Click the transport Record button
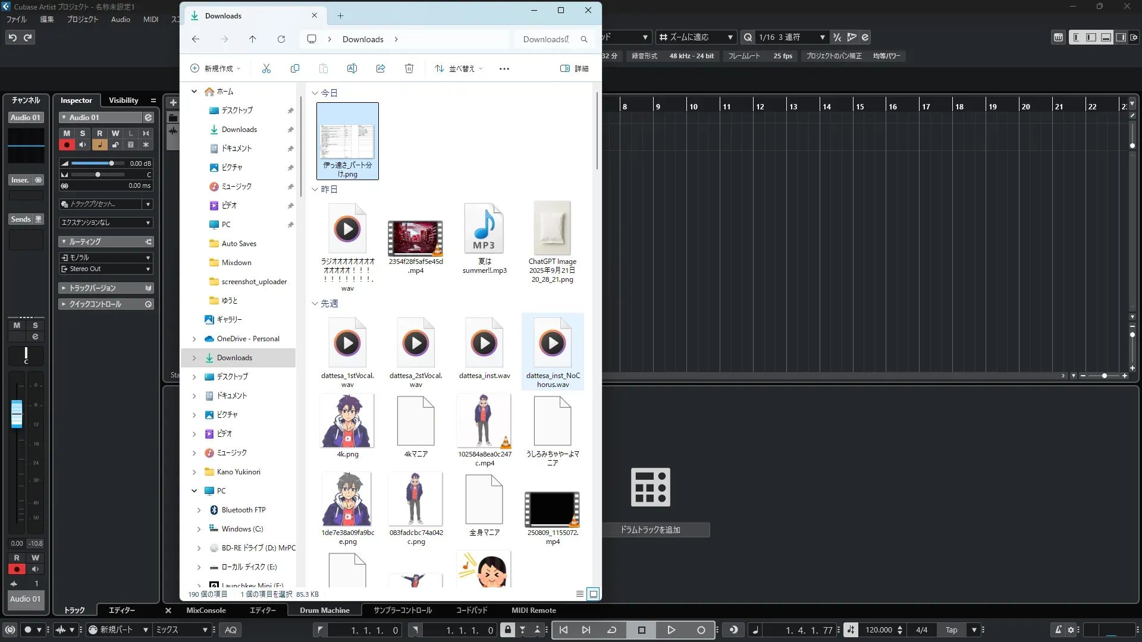The width and height of the screenshot is (1142, 642). click(701, 630)
